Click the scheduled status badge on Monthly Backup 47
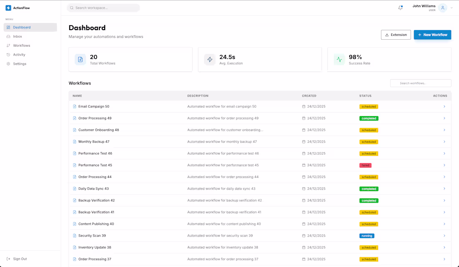This screenshot has width=459, height=267. (x=369, y=142)
